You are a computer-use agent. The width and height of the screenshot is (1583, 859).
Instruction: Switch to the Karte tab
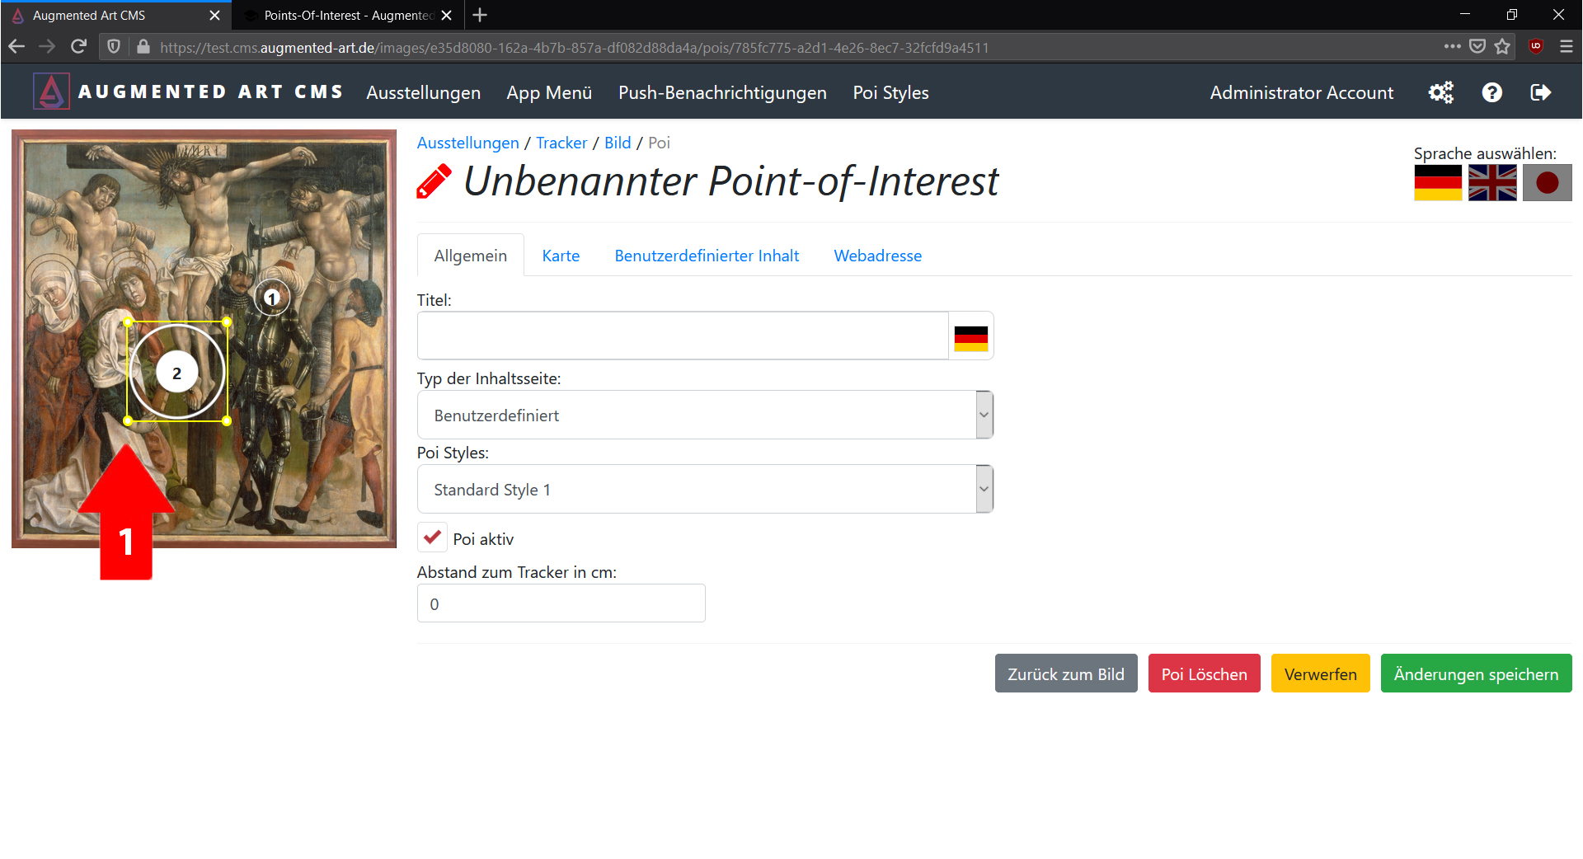(x=561, y=256)
